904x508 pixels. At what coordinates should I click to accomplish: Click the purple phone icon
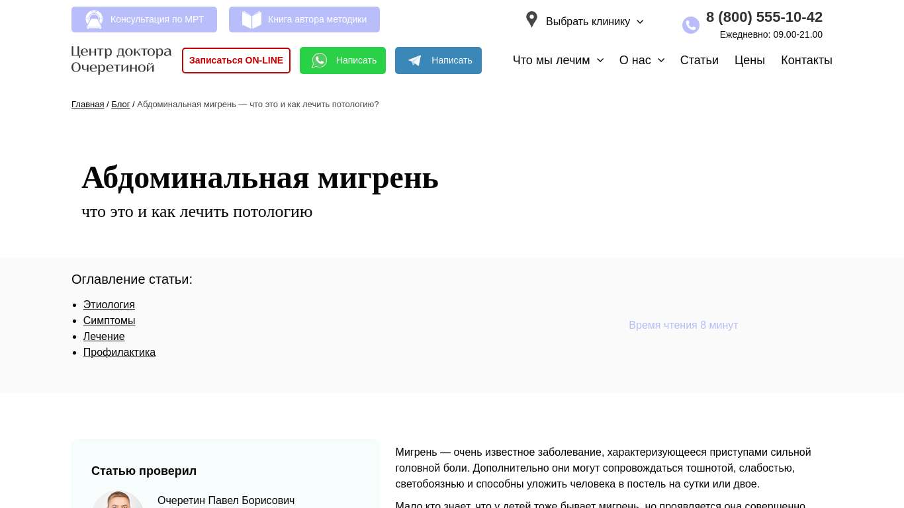point(690,25)
